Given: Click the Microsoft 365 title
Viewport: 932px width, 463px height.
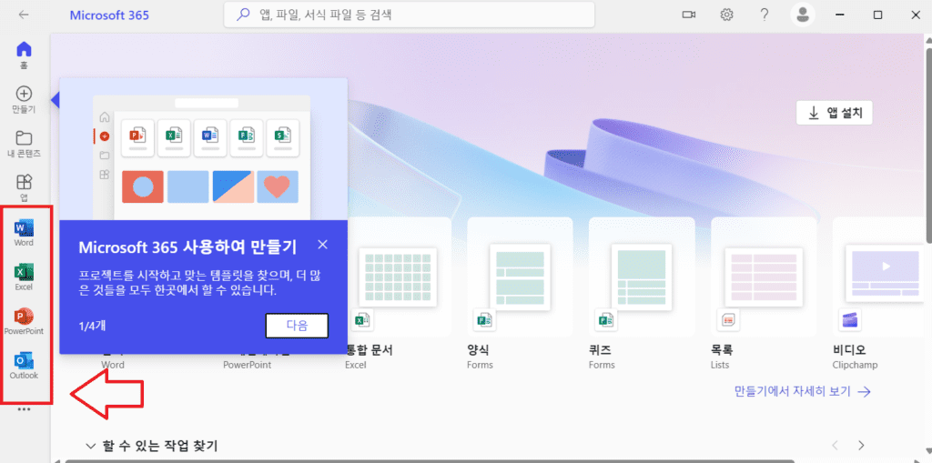Looking at the screenshot, I should tap(109, 15).
